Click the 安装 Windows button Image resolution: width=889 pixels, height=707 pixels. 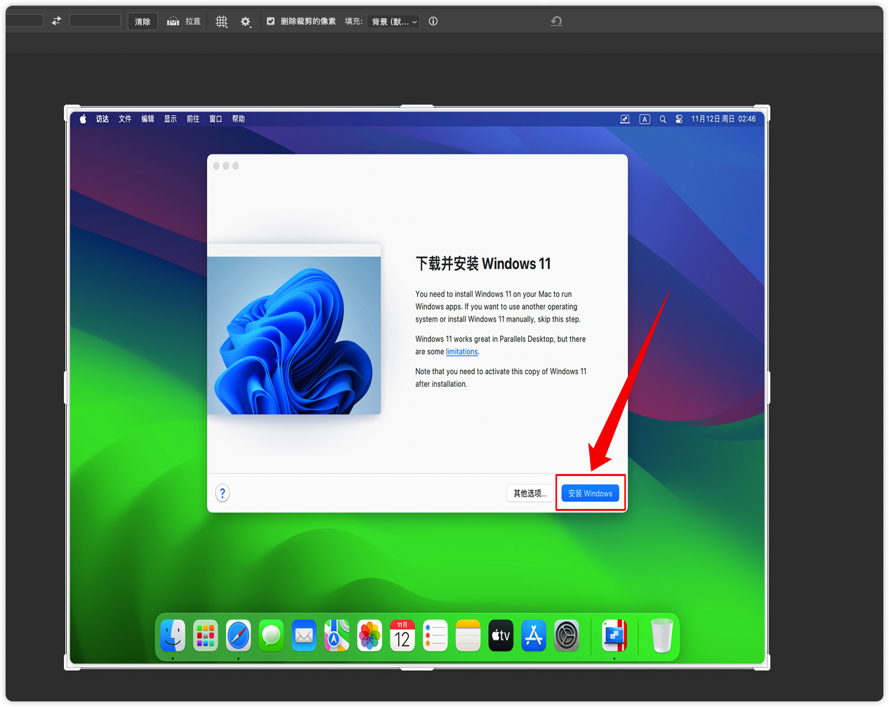point(590,494)
